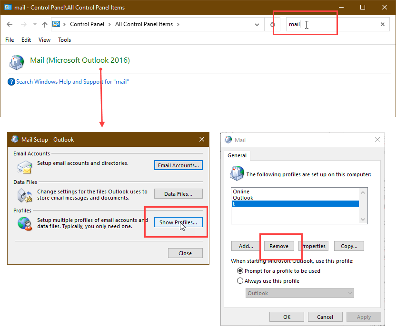
Task: Click the Mail dialog title bar icon
Action: [x=228, y=140]
